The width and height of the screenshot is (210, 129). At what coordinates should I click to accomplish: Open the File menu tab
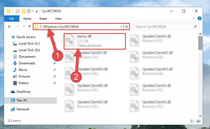point(12,19)
